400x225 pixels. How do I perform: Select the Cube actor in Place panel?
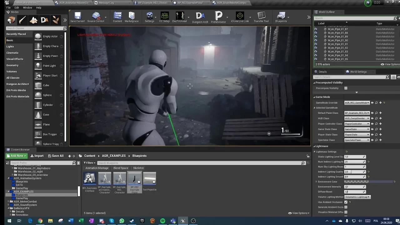46,85
